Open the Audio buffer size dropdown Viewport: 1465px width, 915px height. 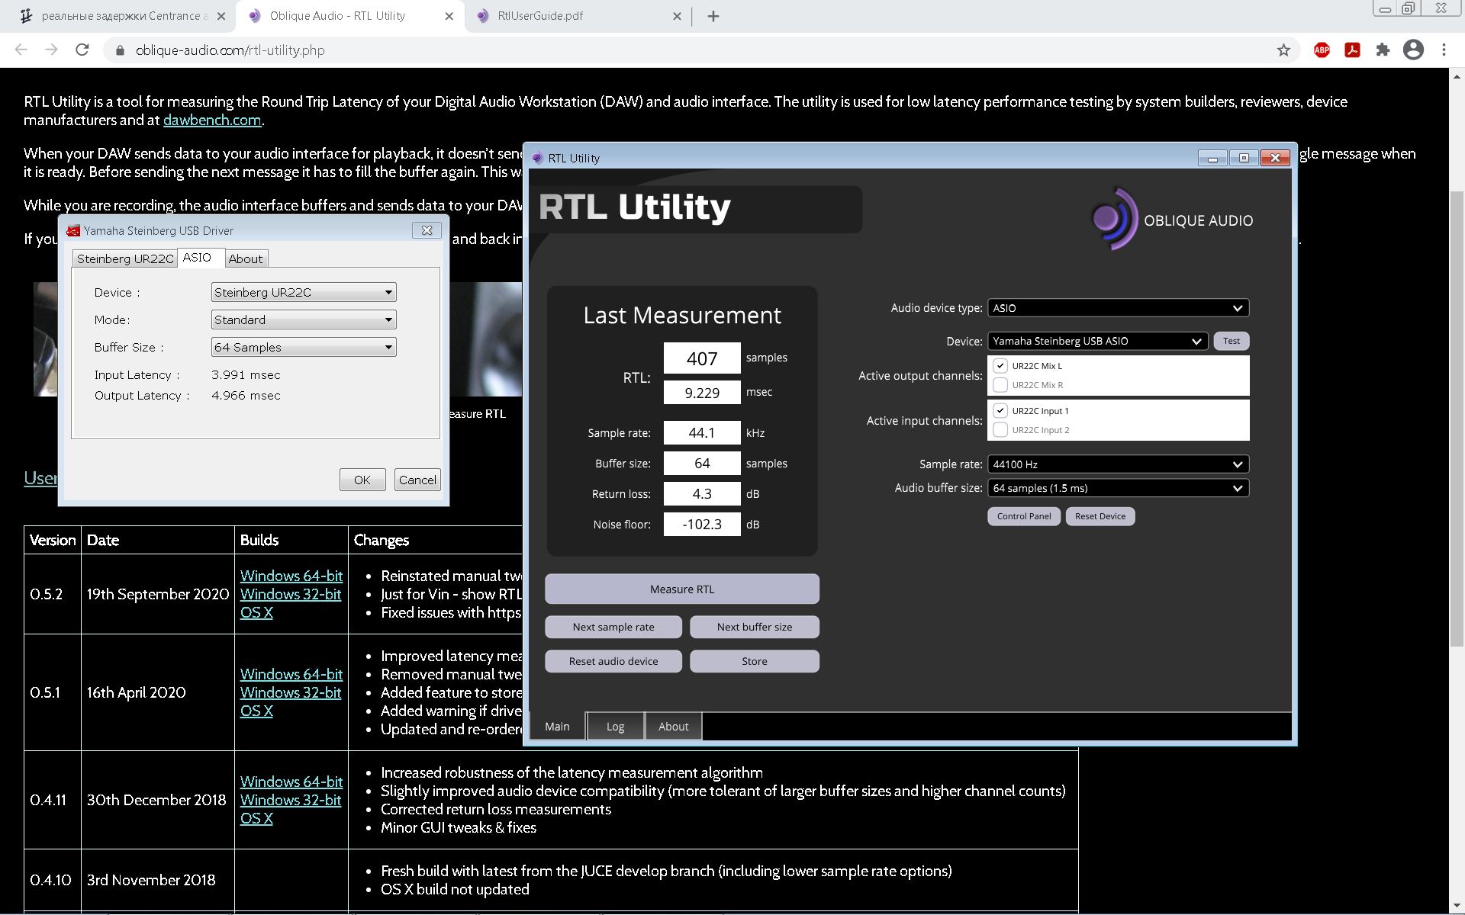tap(1118, 488)
